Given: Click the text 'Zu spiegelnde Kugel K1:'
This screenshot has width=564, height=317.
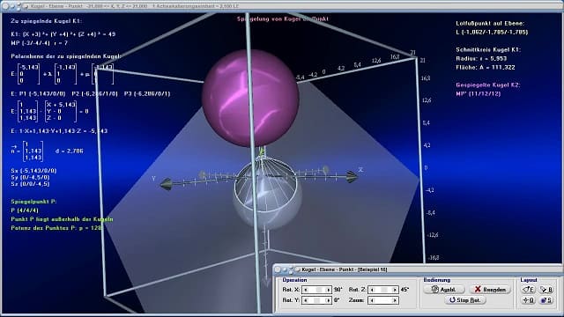Looking at the screenshot, I should click(47, 21).
